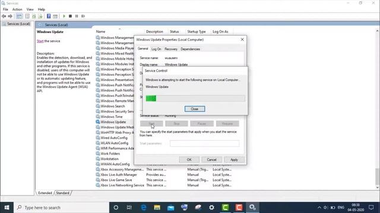Open Microsoft Edge from taskbar
Screen dimensions: 380x213
coord(144,208)
